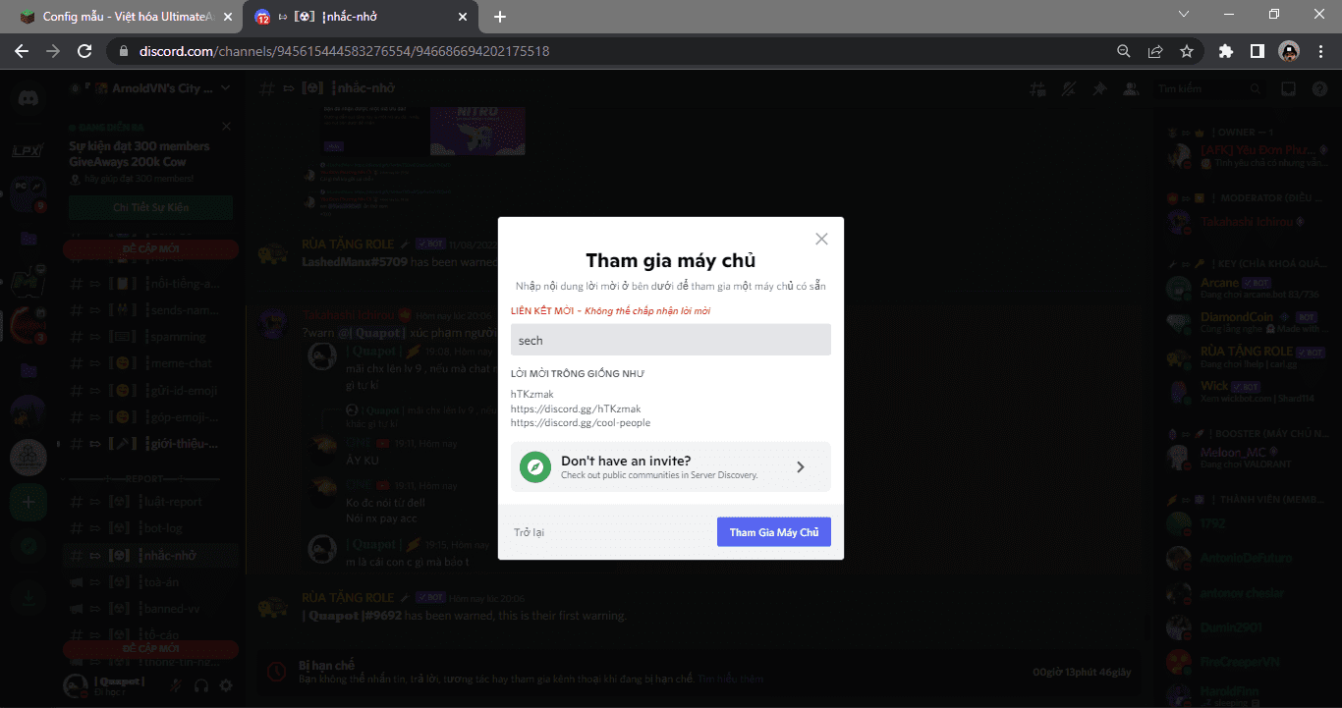Toggle headphone deafen in the user panel

pos(201,685)
